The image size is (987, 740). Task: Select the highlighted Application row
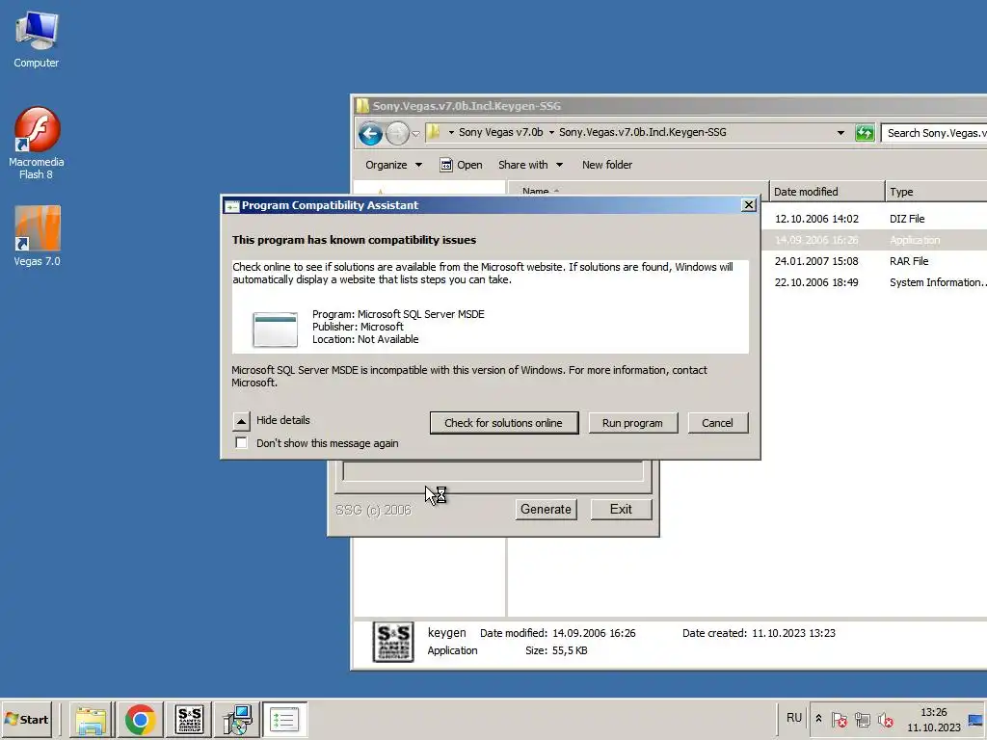click(873, 240)
